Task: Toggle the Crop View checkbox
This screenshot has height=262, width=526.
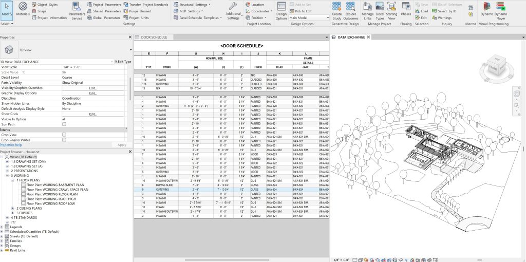Action: tap(64, 135)
